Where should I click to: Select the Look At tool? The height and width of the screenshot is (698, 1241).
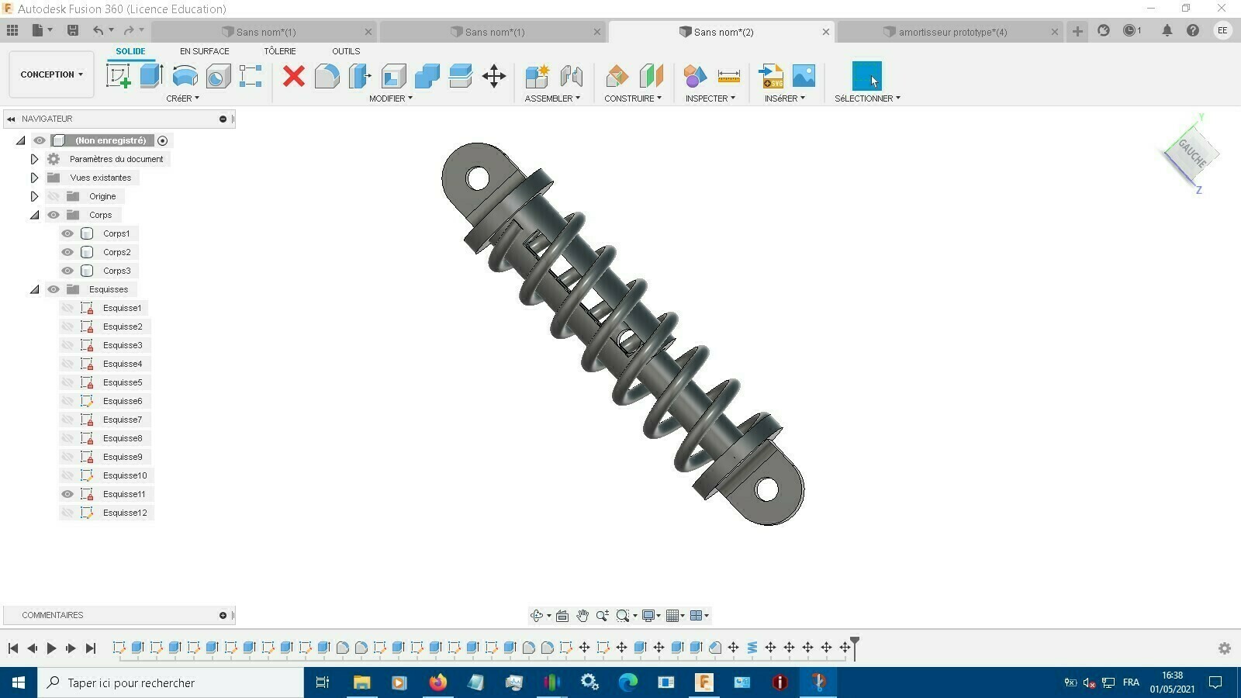562,616
